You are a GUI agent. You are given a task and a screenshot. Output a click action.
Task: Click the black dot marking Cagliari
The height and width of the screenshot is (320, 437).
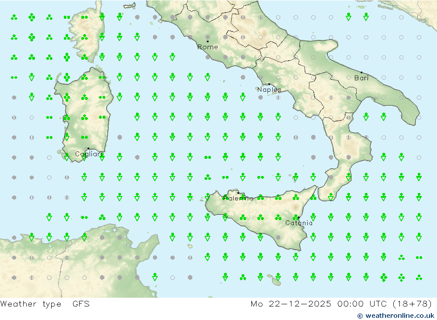click(88, 148)
